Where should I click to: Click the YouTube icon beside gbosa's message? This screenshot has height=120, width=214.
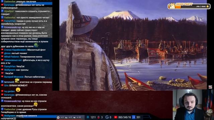tap(2, 53)
